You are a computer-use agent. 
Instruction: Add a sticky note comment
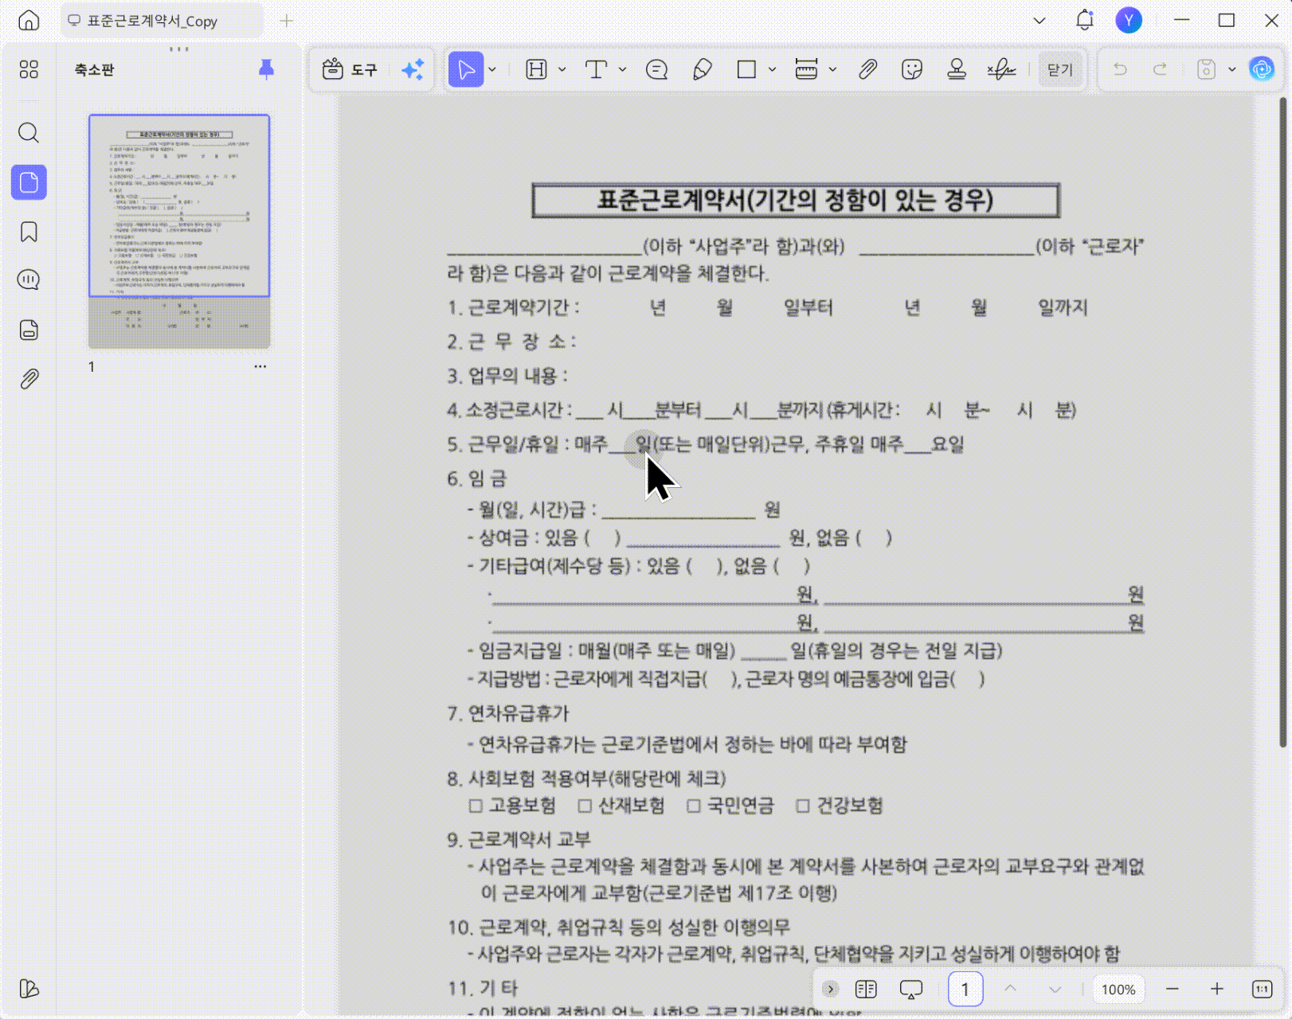click(657, 70)
